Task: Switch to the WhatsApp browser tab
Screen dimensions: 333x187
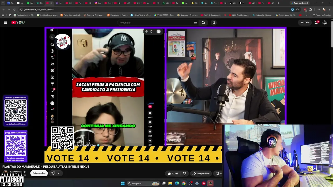Action: [x=166, y=3]
